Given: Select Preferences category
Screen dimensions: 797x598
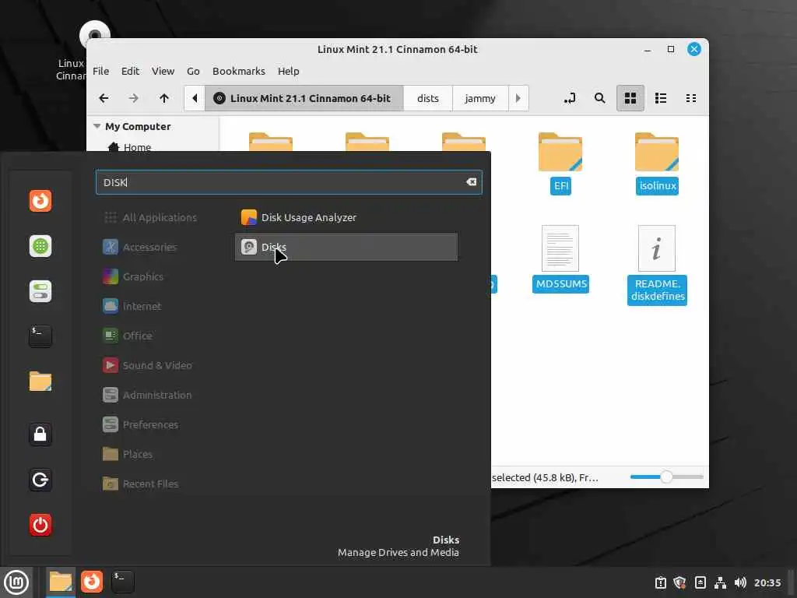Looking at the screenshot, I should point(141,424).
